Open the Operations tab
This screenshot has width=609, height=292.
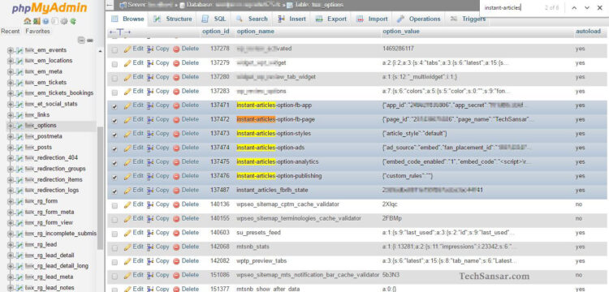(x=419, y=19)
